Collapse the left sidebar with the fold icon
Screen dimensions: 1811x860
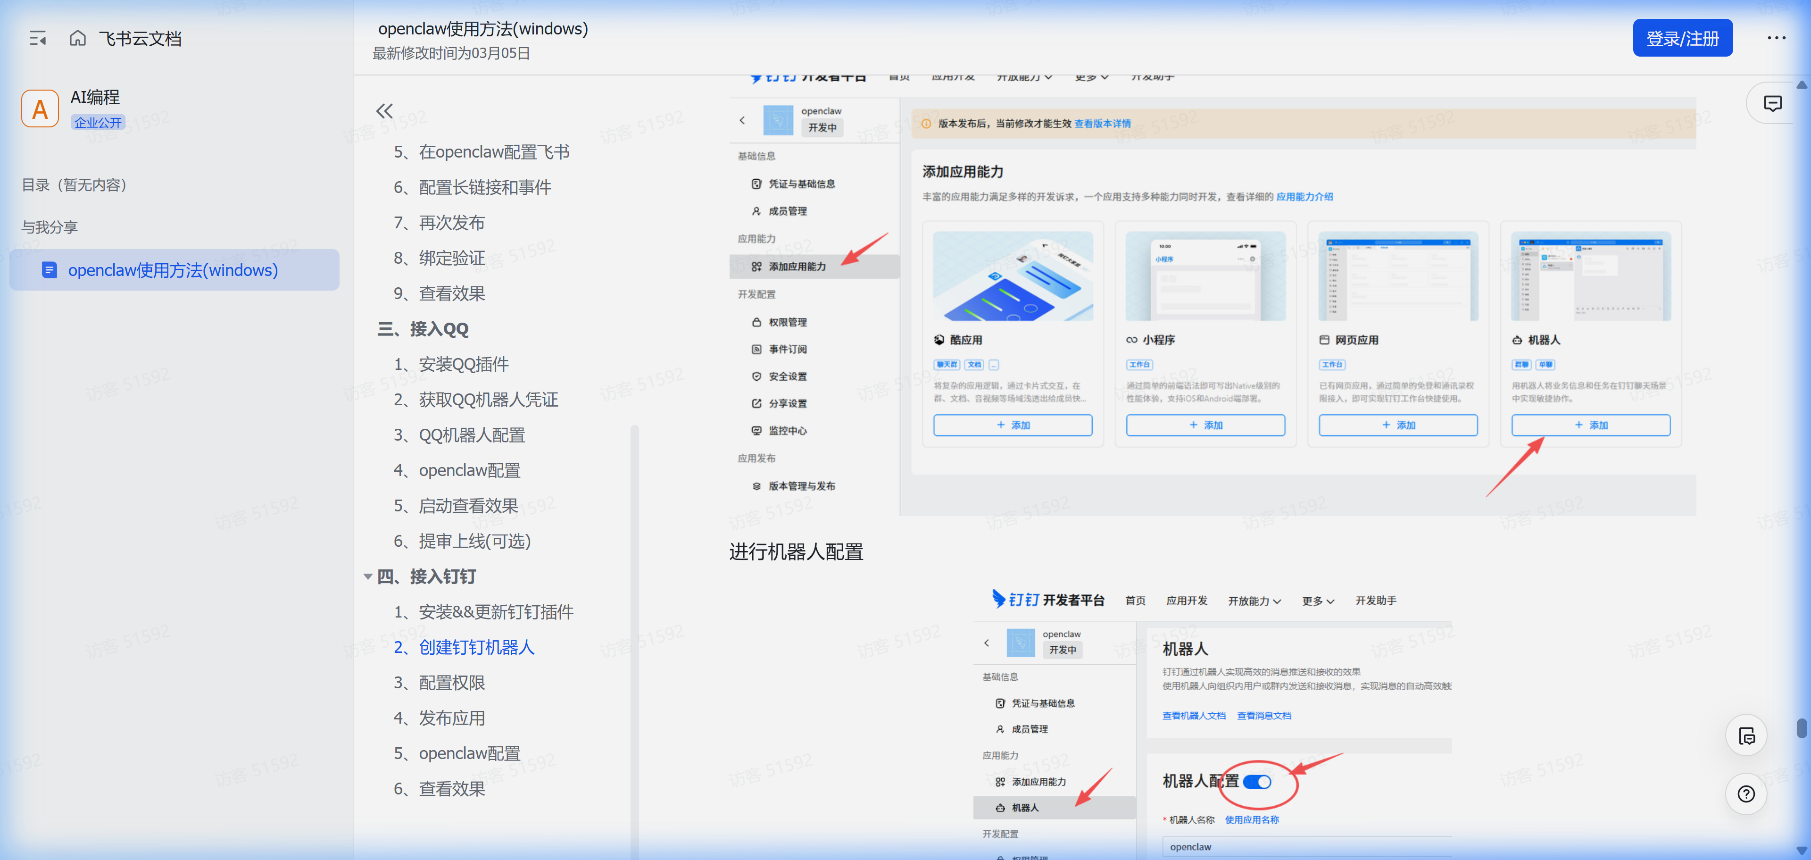pyautogui.click(x=38, y=38)
